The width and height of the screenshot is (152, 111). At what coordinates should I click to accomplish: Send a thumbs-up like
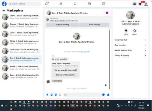pos(108,95)
